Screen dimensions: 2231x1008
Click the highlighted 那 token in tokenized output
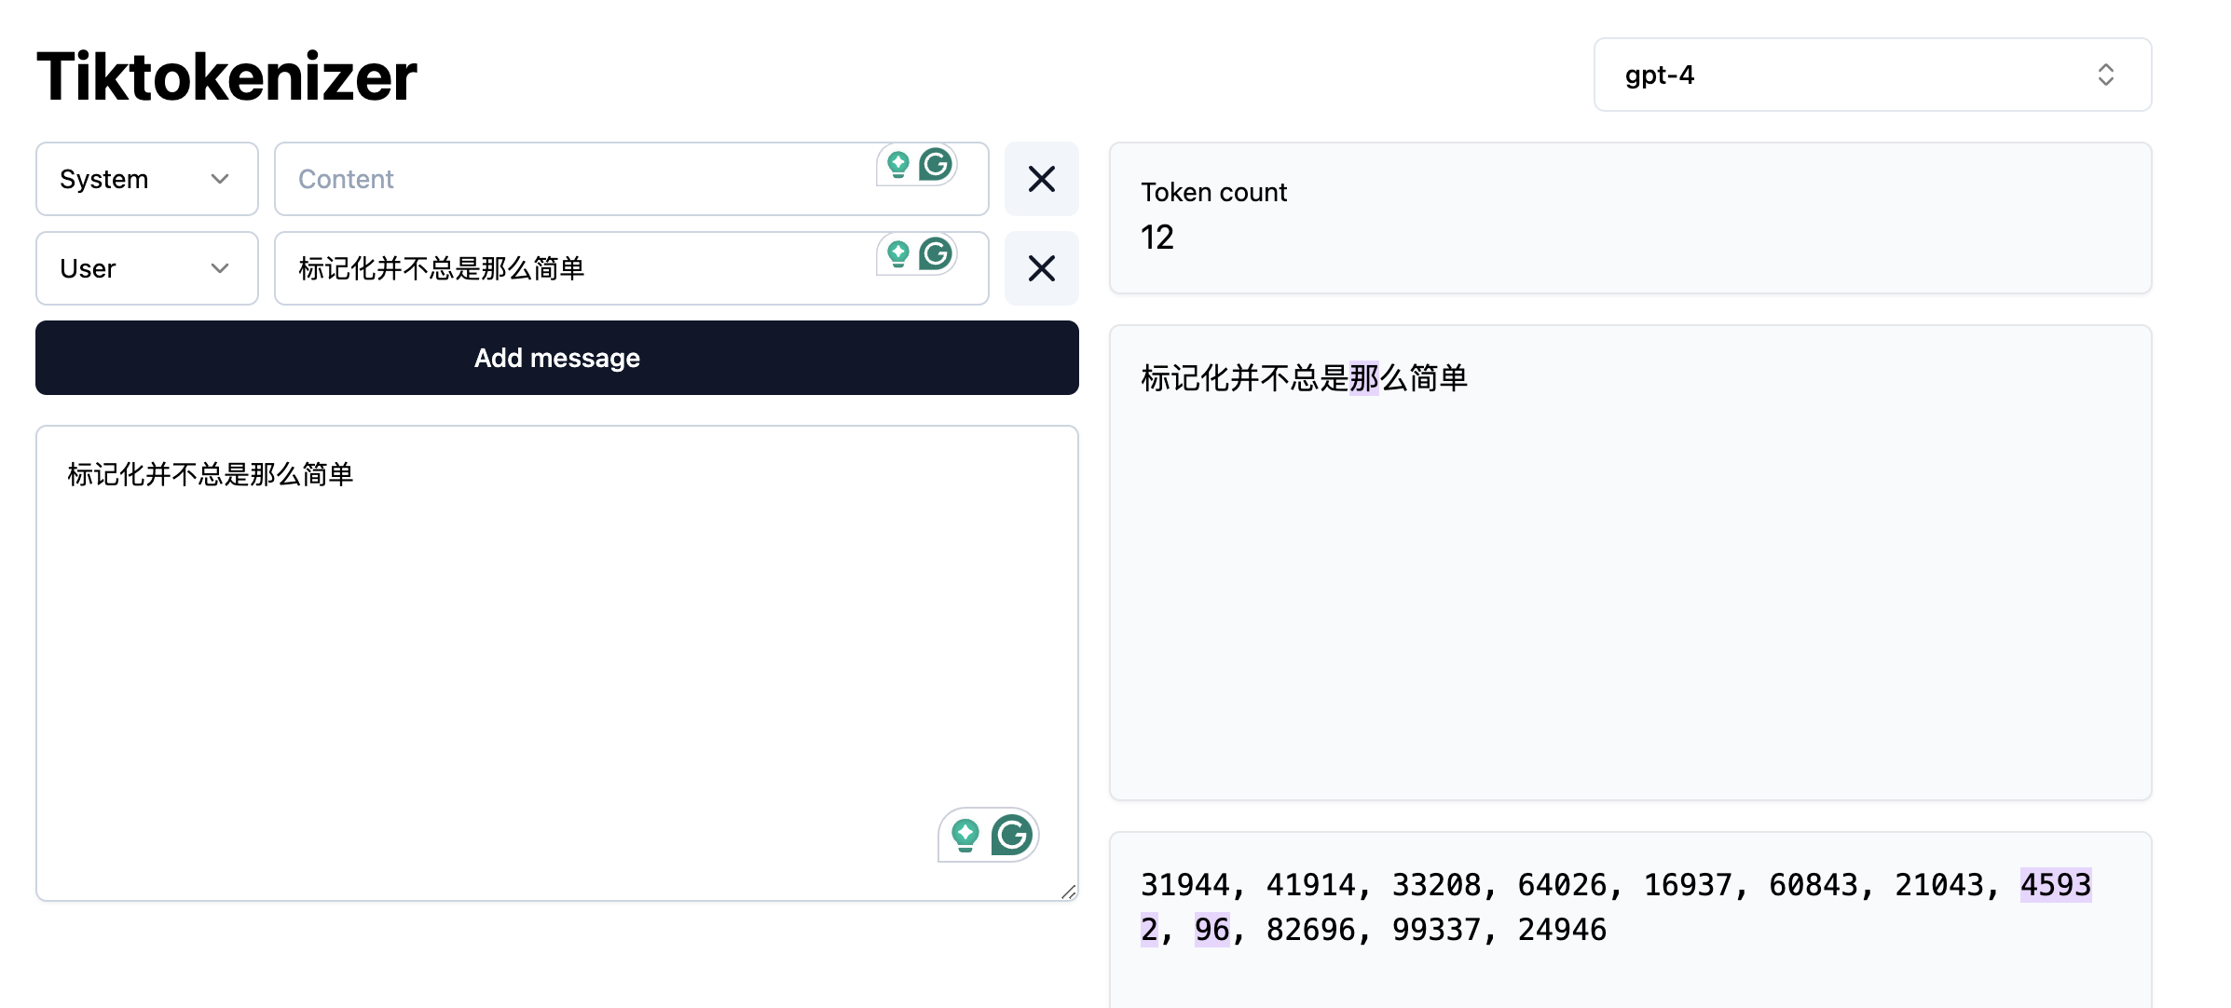pos(1364,378)
